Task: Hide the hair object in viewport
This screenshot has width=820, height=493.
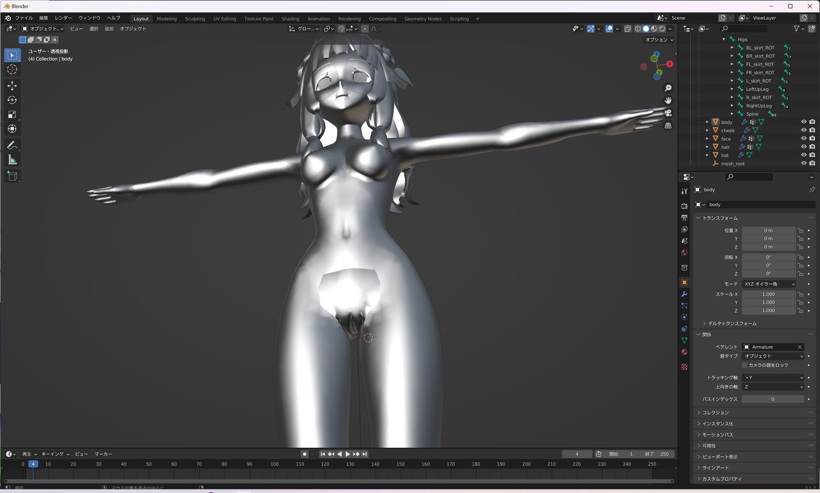Action: tap(804, 147)
